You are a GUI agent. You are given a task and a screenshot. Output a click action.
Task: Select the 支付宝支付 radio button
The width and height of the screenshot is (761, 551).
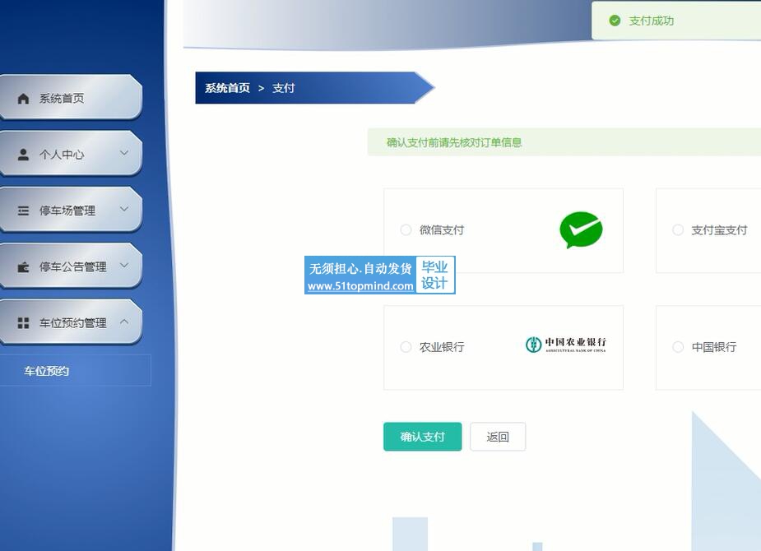pyautogui.click(x=678, y=230)
